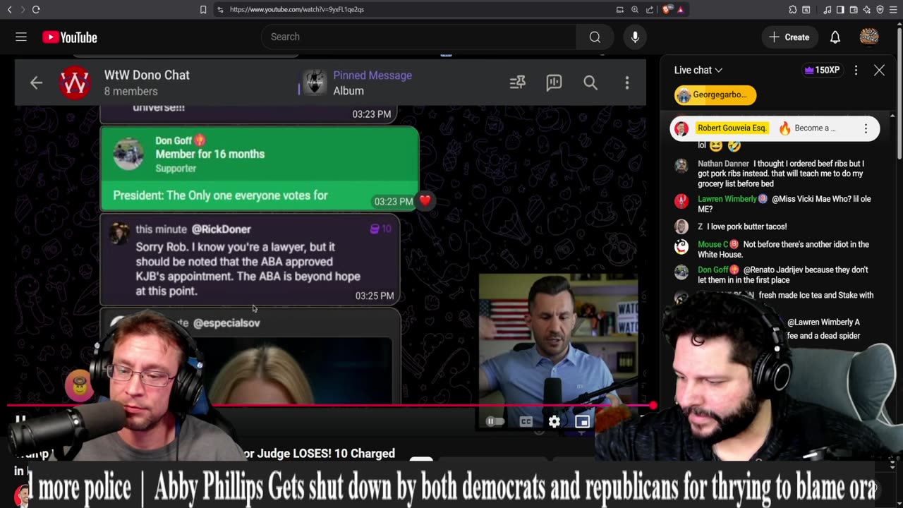The width and height of the screenshot is (903, 508).
Task: Close the live chat panel
Action: [879, 70]
